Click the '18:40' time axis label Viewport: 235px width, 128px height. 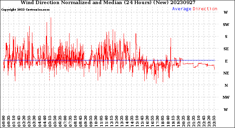click(x=168, y=121)
